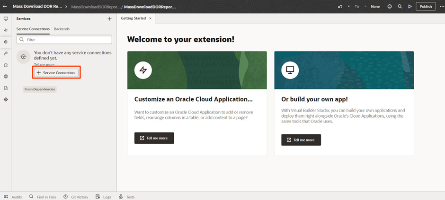The height and width of the screenshot is (200, 445).
Task: Expand the Undo history dropdown arrow
Action: click(x=348, y=7)
